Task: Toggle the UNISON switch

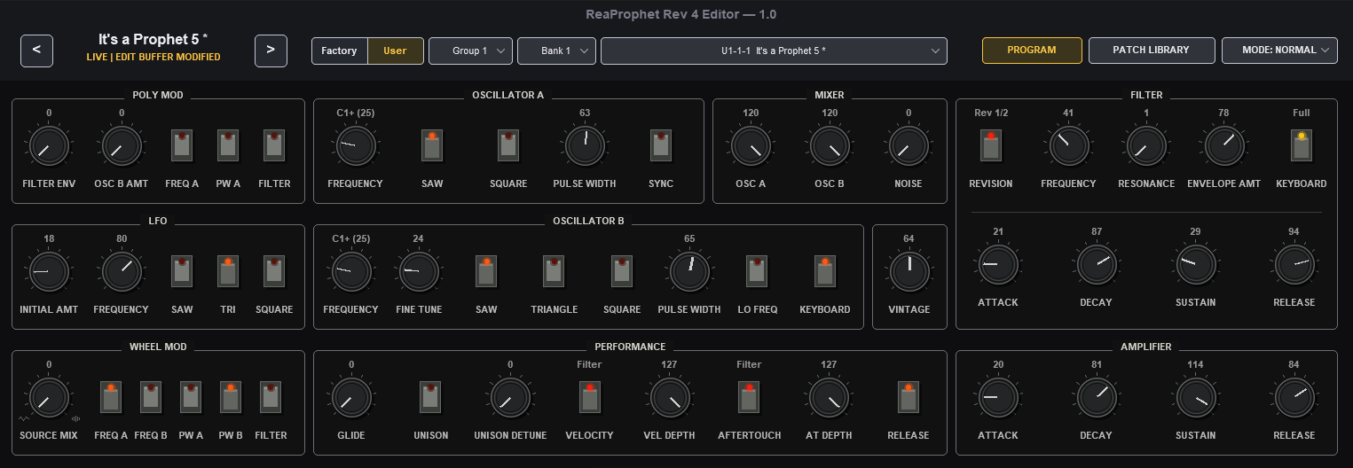Action: coord(430,396)
